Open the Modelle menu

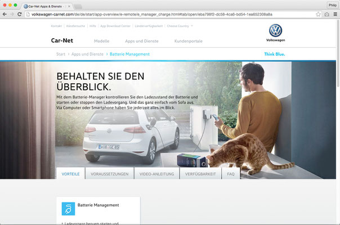point(102,41)
